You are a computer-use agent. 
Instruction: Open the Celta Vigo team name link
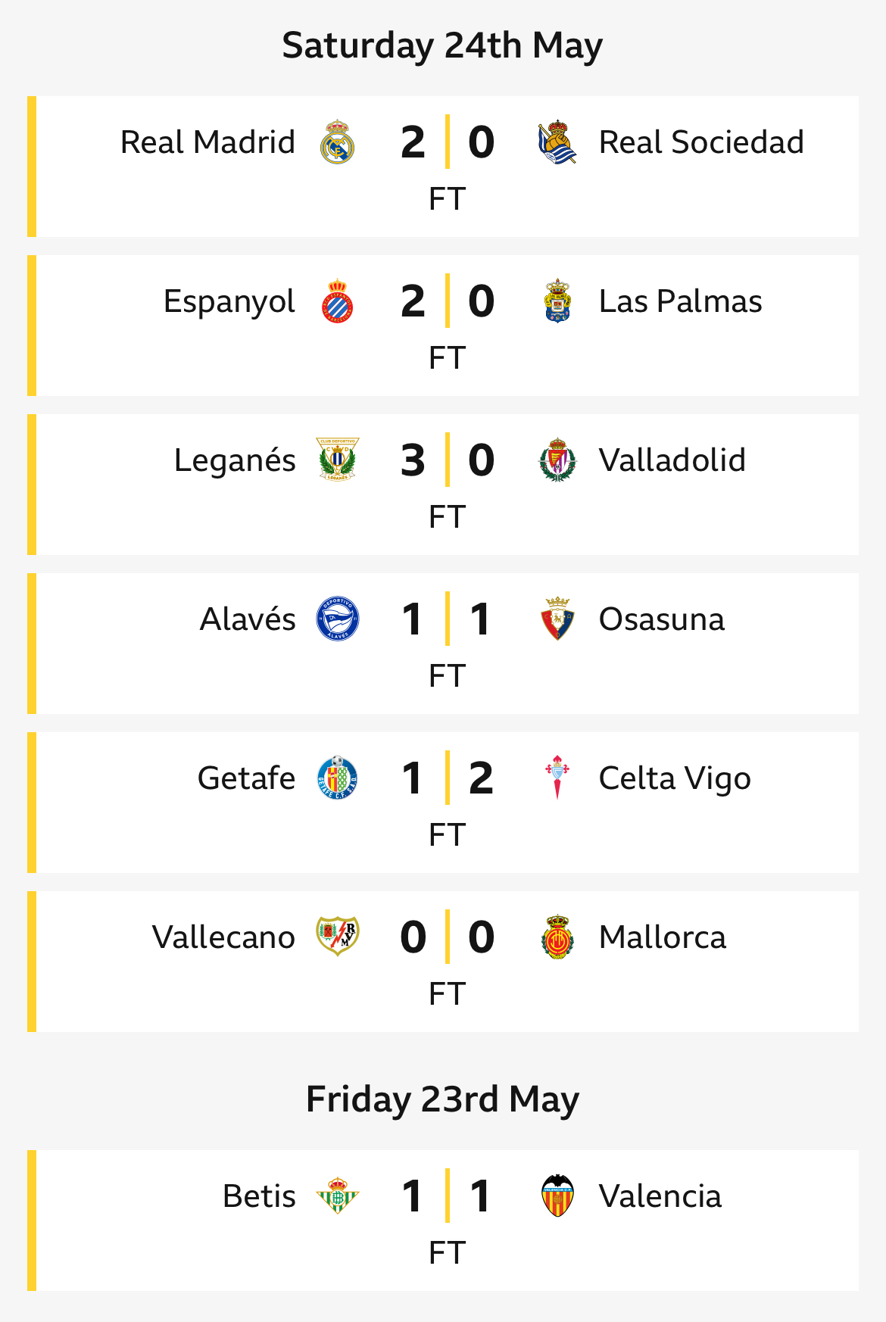(x=675, y=779)
